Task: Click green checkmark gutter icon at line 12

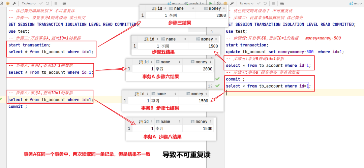Action: coord(217,86)
